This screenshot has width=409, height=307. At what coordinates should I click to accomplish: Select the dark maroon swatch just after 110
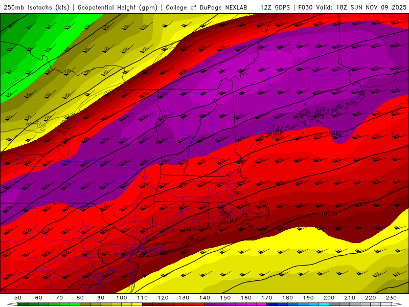click(147, 304)
